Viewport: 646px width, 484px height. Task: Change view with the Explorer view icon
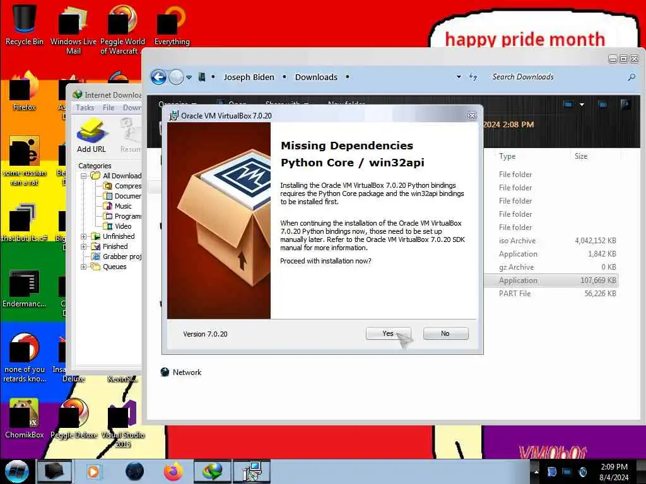coord(568,104)
